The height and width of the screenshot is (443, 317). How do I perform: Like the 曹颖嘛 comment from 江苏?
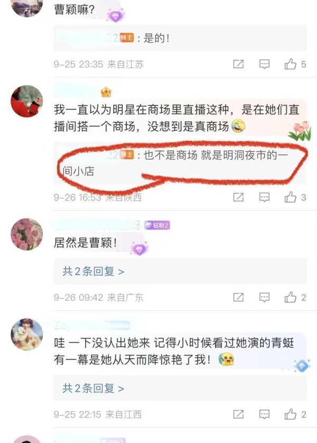(295, 64)
